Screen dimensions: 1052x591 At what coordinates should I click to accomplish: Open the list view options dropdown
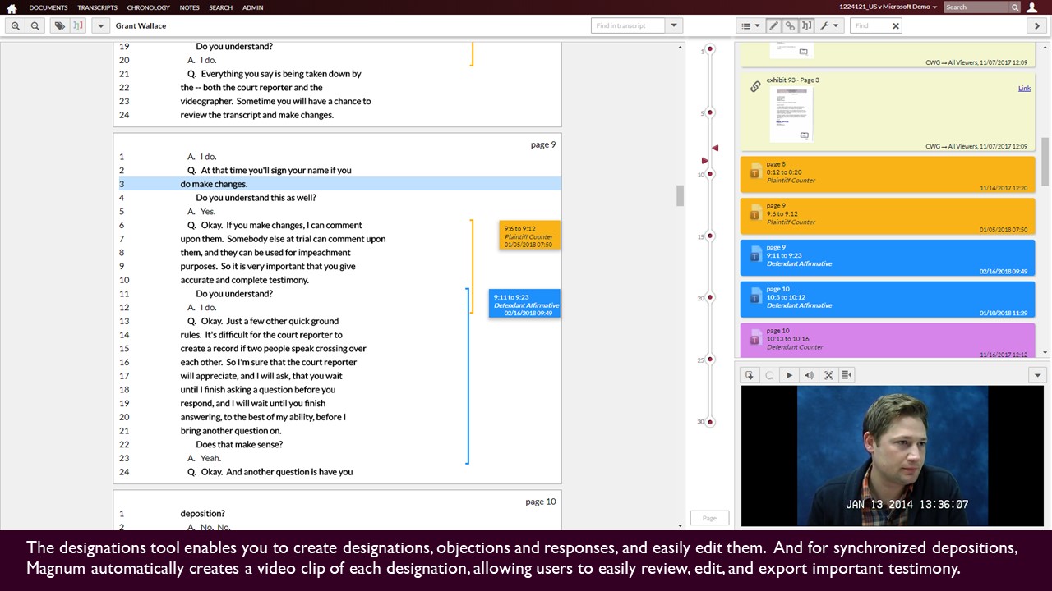[750, 25]
